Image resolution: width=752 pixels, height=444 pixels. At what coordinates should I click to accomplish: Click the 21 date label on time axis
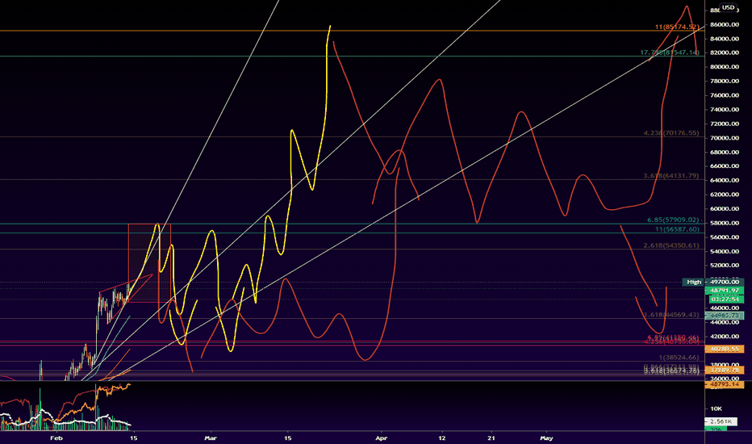[491, 438]
